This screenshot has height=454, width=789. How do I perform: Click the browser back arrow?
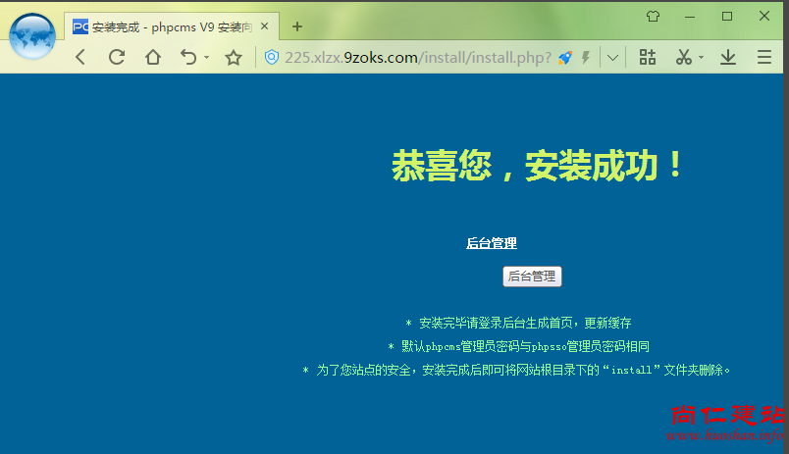(x=80, y=58)
